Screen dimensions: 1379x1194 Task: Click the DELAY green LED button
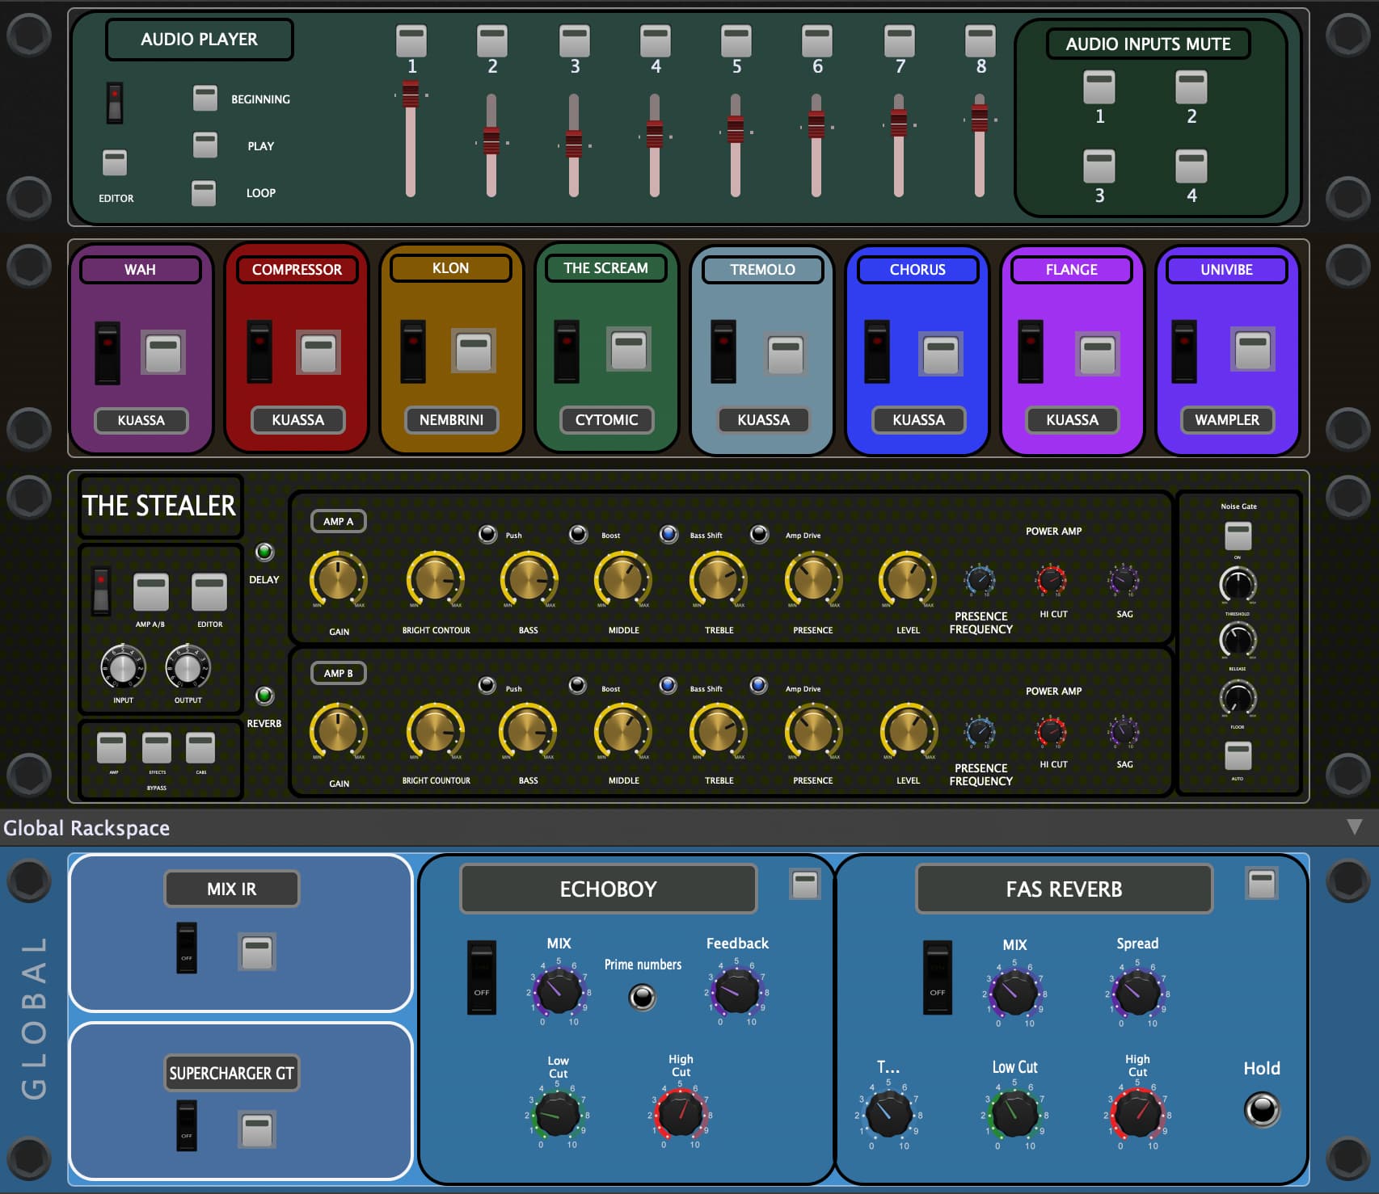[x=264, y=552]
